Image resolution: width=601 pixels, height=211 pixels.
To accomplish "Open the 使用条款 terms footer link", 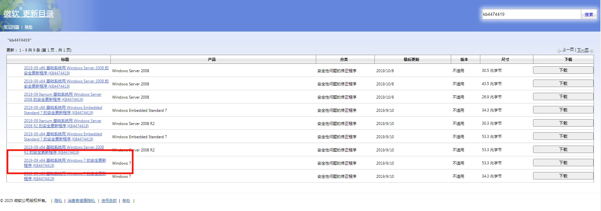I will [x=109, y=201].
